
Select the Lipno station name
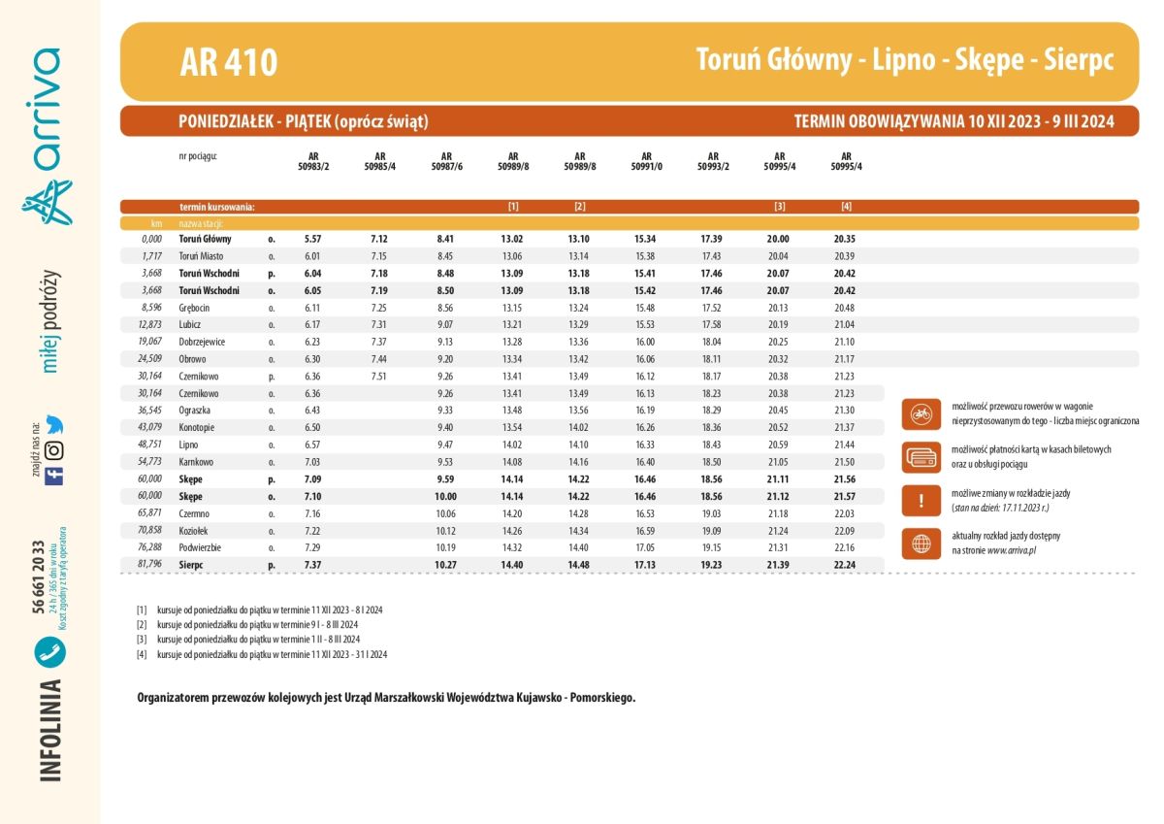coord(190,445)
